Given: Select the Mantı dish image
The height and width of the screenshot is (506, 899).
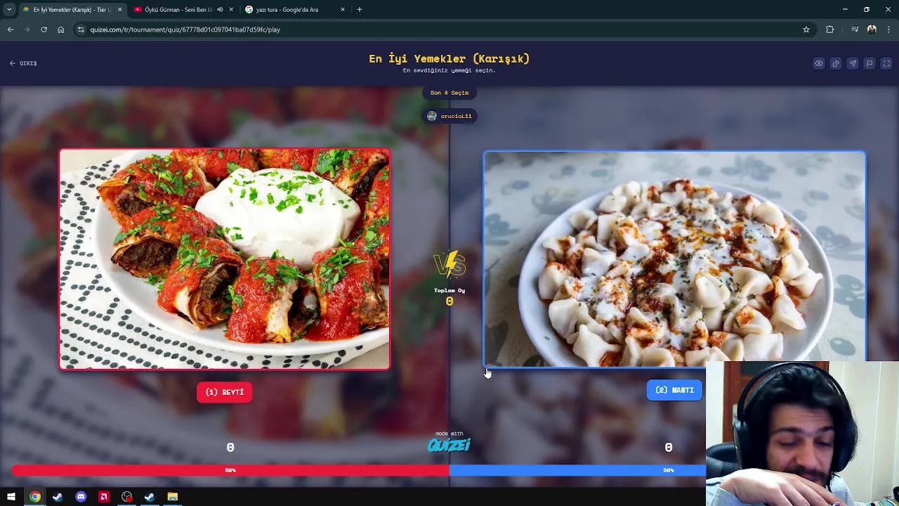Looking at the screenshot, I should tap(674, 259).
